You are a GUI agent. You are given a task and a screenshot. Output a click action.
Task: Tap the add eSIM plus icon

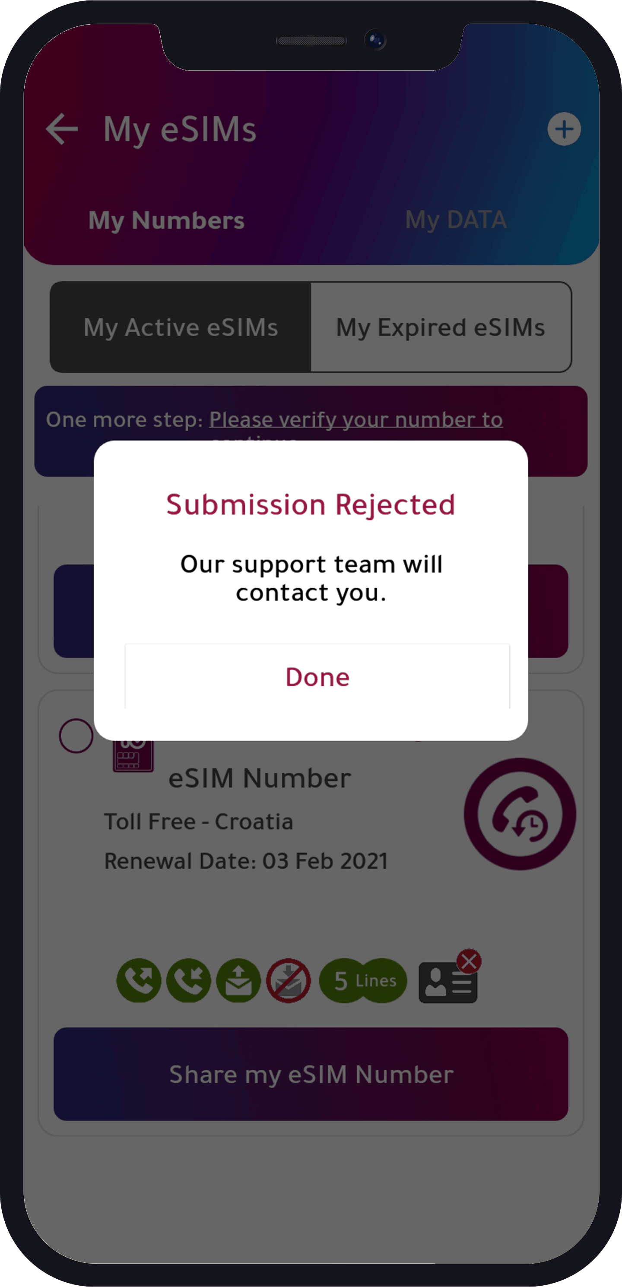[x=564, y=129]
